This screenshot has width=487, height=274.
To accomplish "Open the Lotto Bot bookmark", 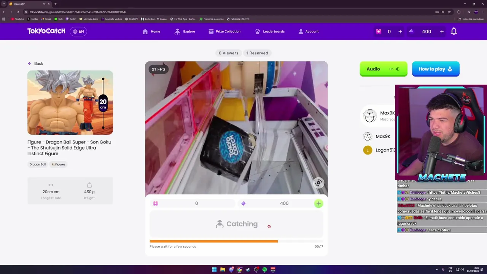I will [154, 19].
